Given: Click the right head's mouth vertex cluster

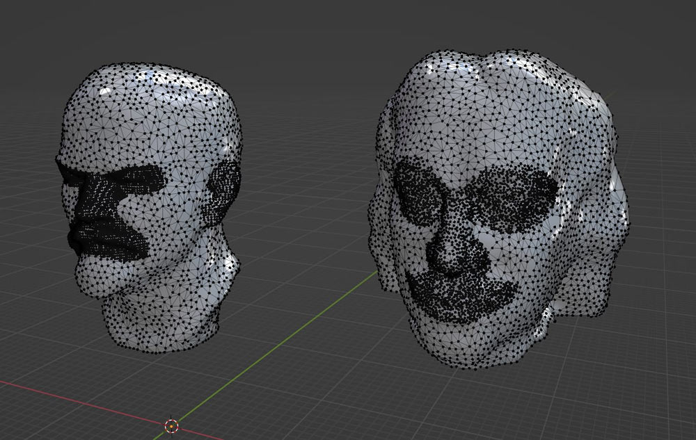Looking at the screenshot, I should tap(461, 295).
